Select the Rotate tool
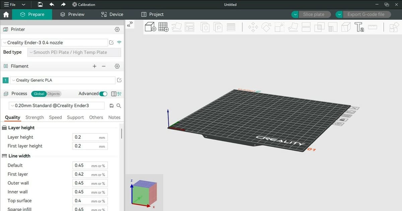402x211 pixels. click(x=266, y=27)
